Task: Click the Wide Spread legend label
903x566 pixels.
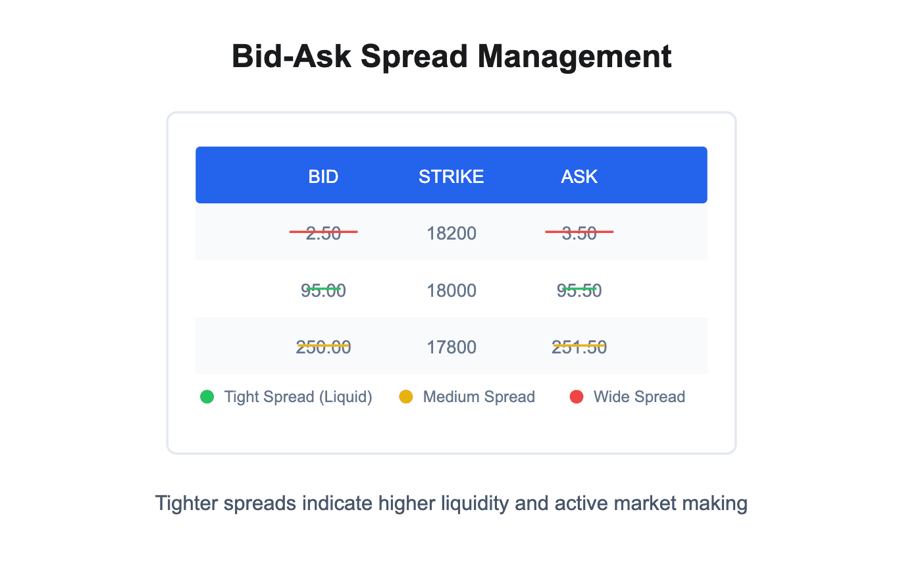Action: point(639,397)
